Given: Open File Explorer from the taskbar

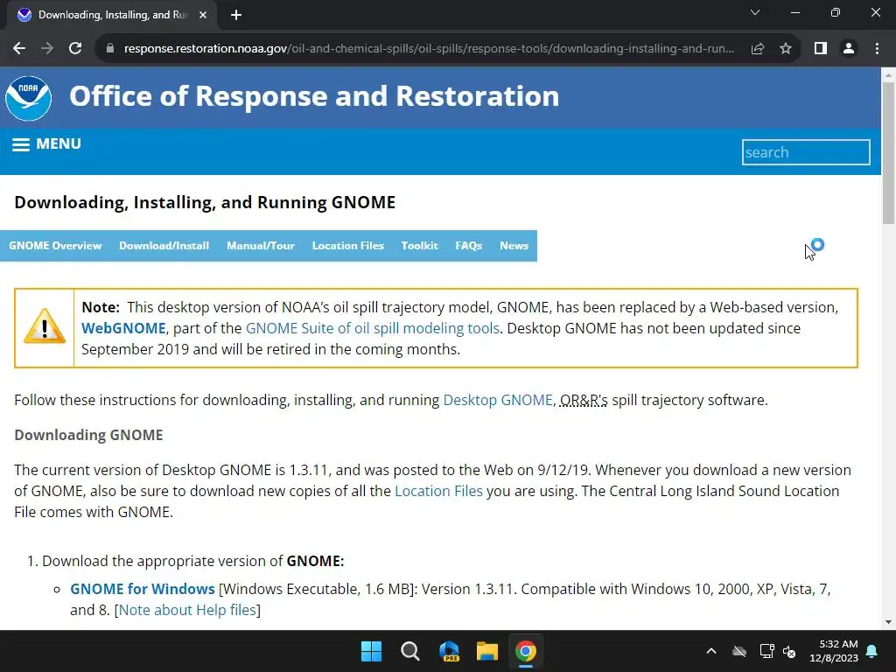Looking at the screenshot, I should (487, 651).
